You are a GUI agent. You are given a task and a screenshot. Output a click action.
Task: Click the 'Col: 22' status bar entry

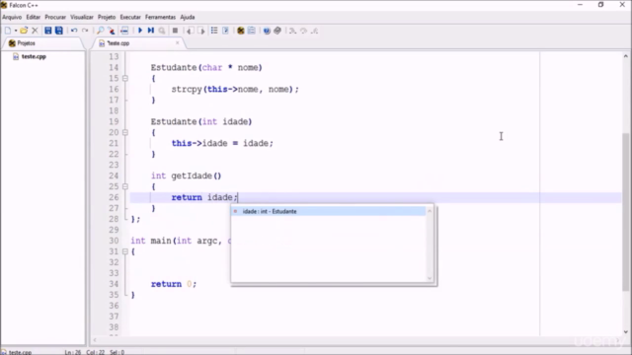[x=96, y=352]
